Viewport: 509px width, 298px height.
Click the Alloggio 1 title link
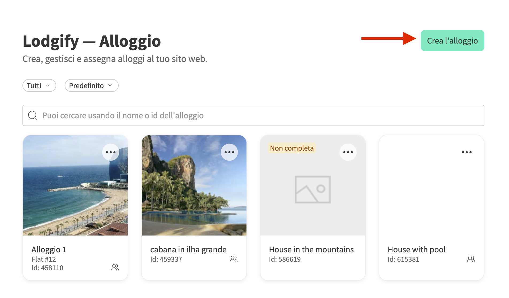(x=49, y=249)
